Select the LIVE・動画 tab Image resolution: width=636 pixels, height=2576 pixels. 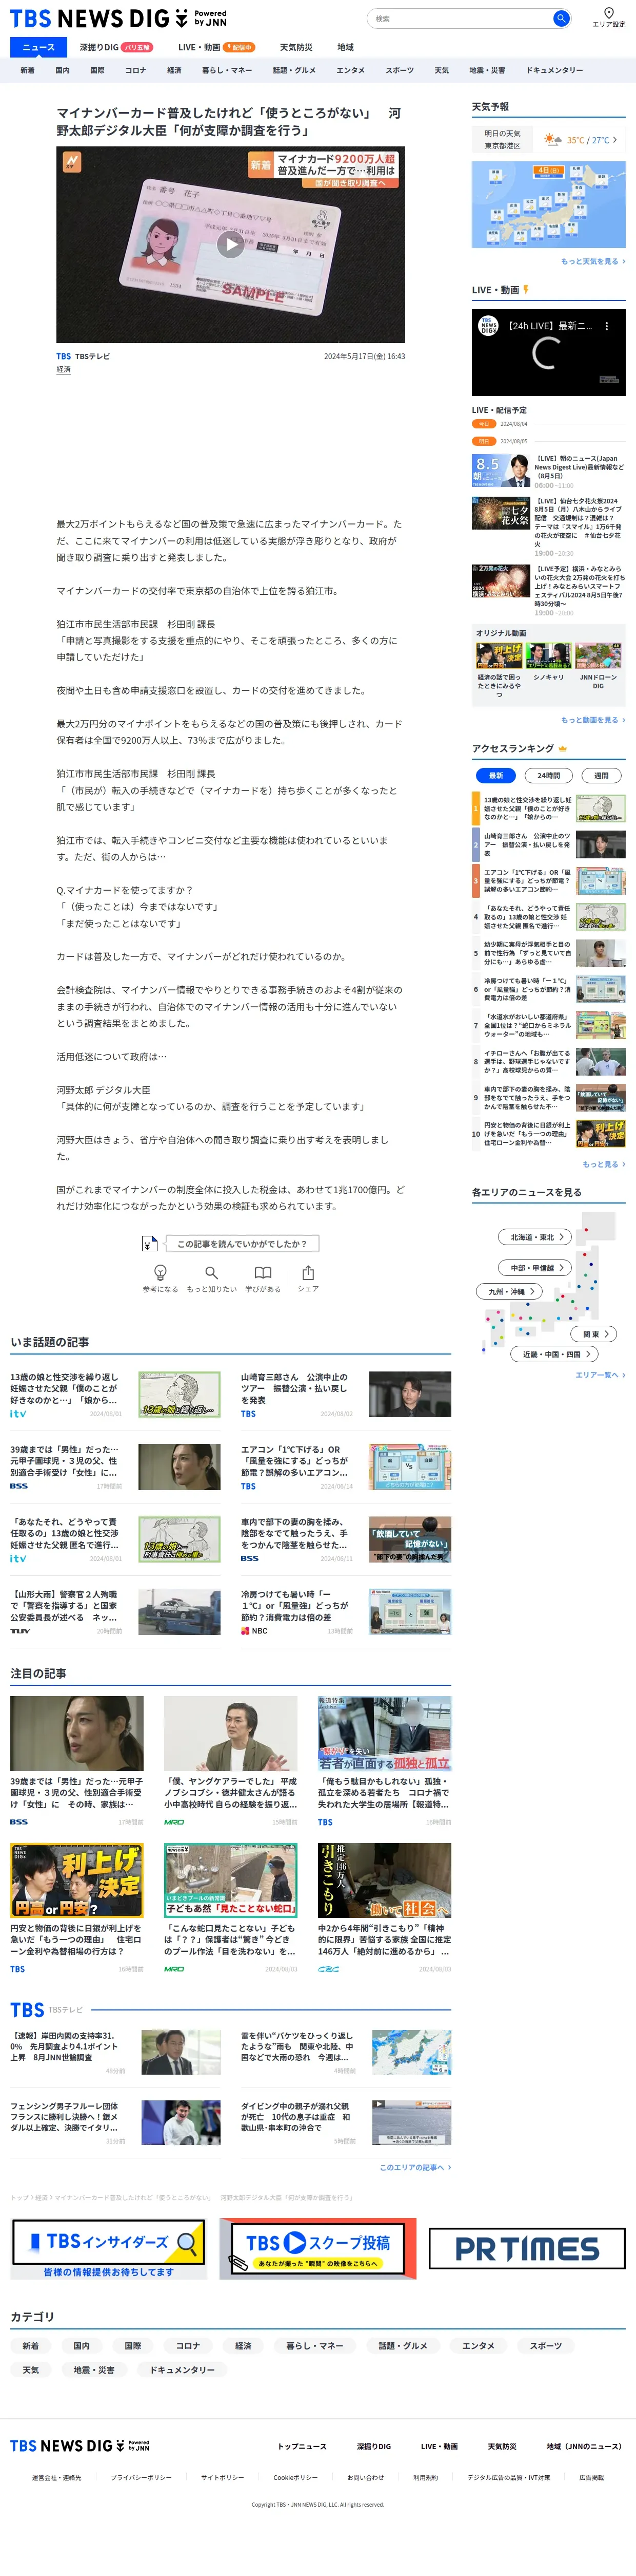(x=215, y=47)
